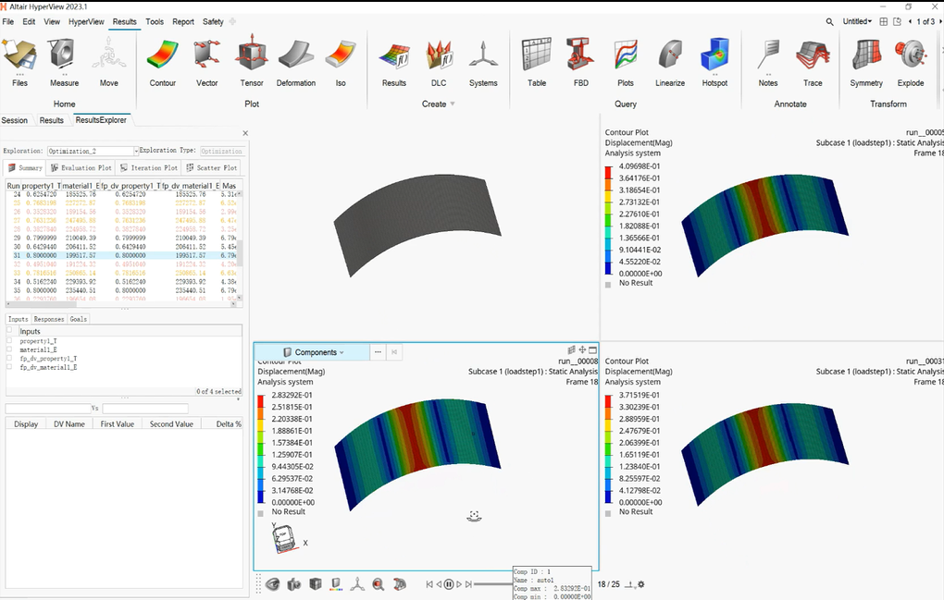Viewport: 944px width, 600px height.
Task: Open the Report menu
Action: tap(183, 21)
